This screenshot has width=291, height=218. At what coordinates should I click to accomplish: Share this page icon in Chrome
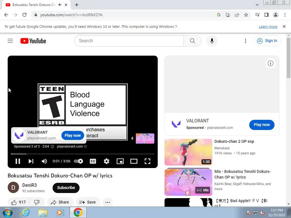pos(237,15)
